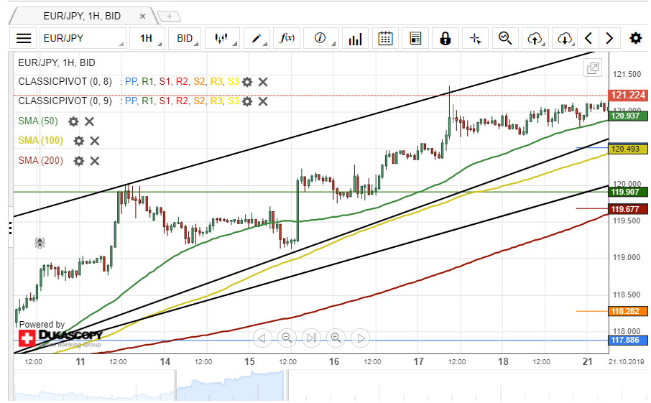Click the EUR/JPY, 1H, BID chart title
This screenshot has width=651, height=403.
[x=57, y=62]
